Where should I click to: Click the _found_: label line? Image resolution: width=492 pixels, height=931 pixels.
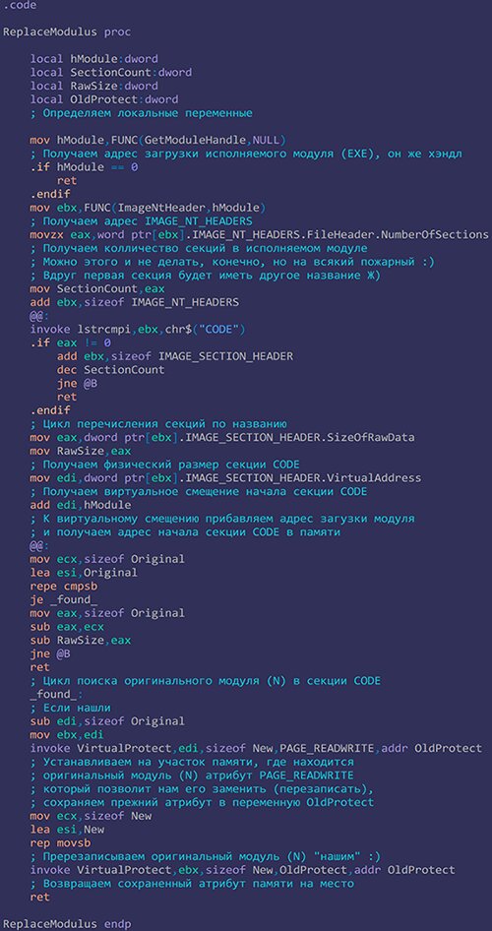pyautogui.click(x=57, y=694)
